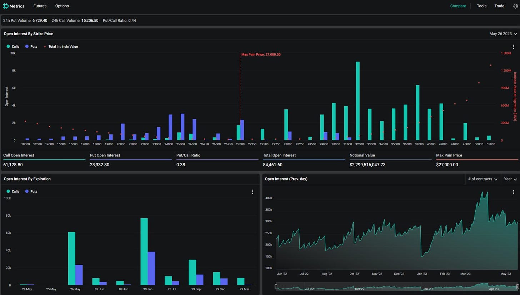Click the 55000 strike axis label

[x=491, y=144]
